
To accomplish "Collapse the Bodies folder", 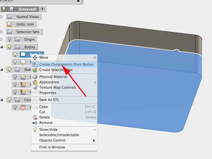I will (2, 47).
